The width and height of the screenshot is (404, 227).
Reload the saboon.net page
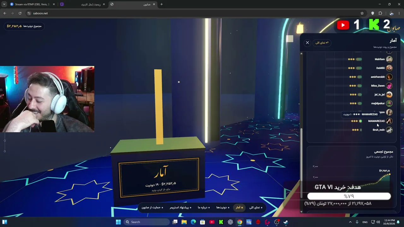[x=20, y=13]
